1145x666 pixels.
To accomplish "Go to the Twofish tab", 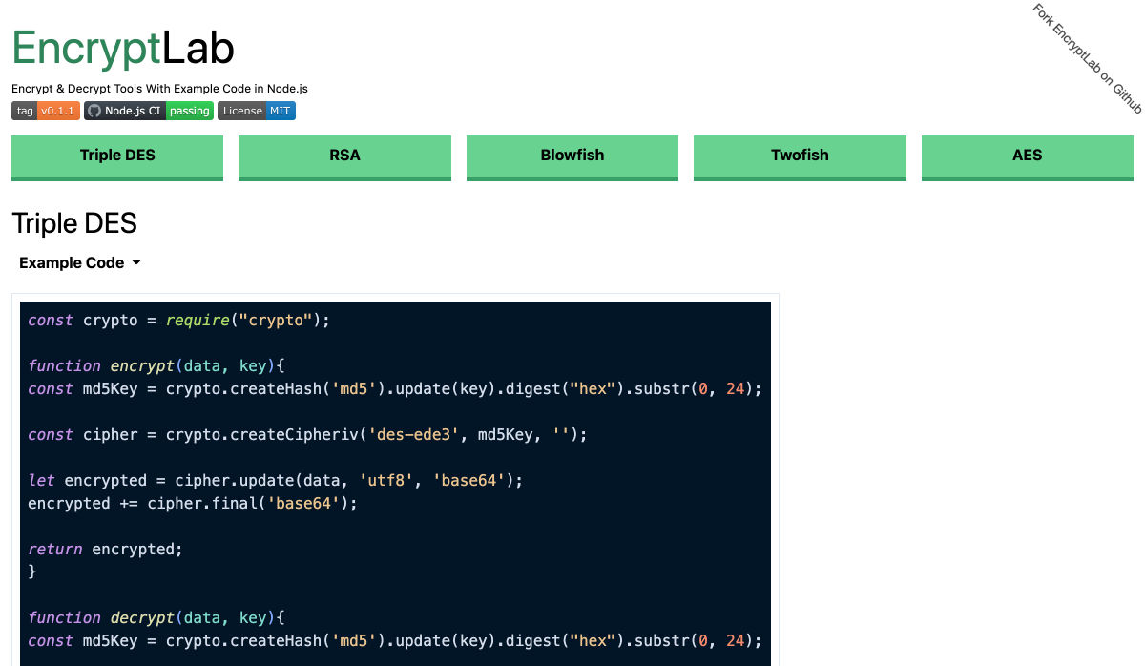I will pos(800,156).
